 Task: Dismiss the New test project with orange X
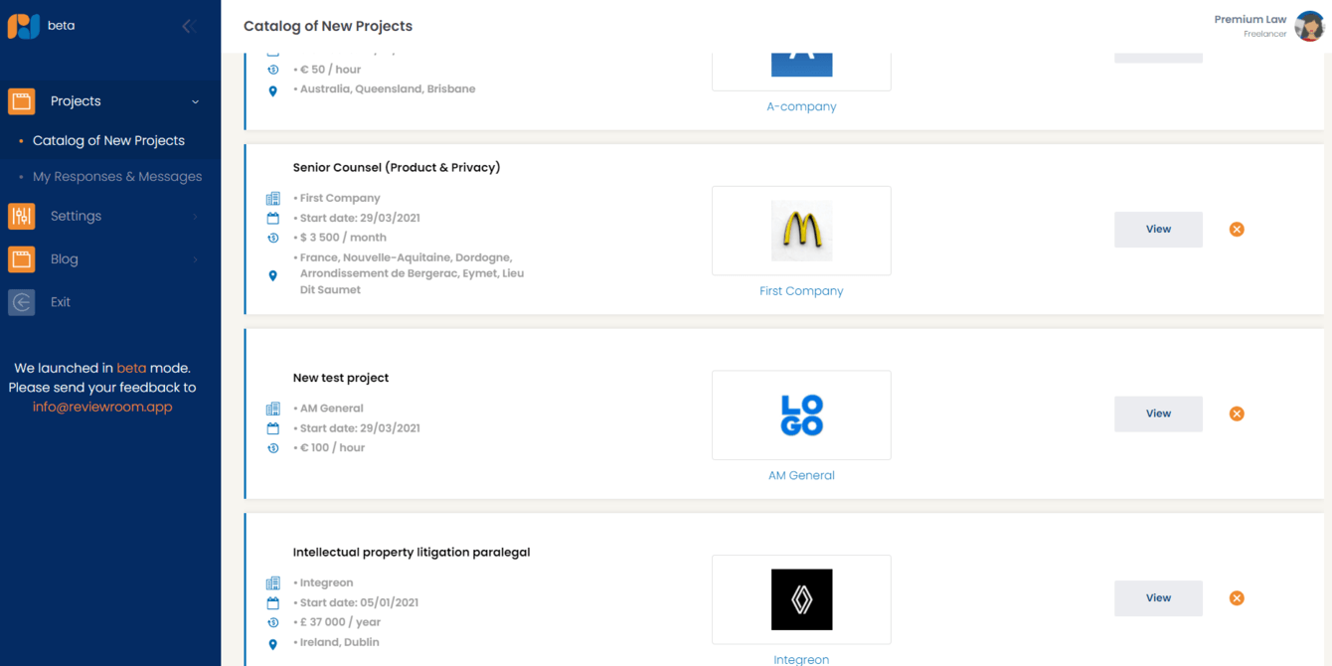pyautogui.click(x=1237, y=414)
